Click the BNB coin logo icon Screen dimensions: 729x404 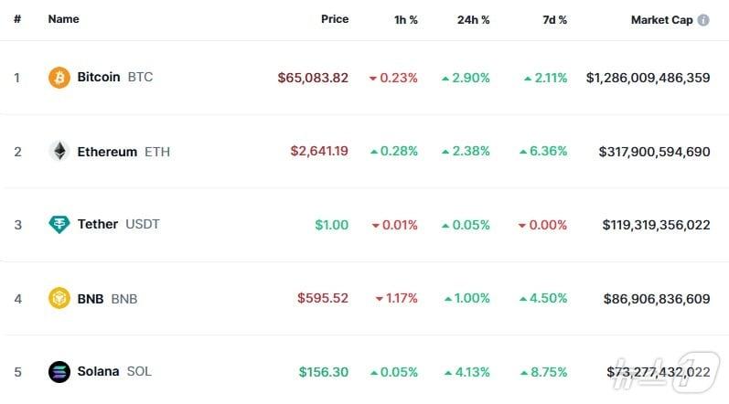pyautogui.click(x=59, y=298)
